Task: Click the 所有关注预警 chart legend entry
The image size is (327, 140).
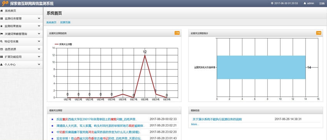Action: tap(63, 44)
